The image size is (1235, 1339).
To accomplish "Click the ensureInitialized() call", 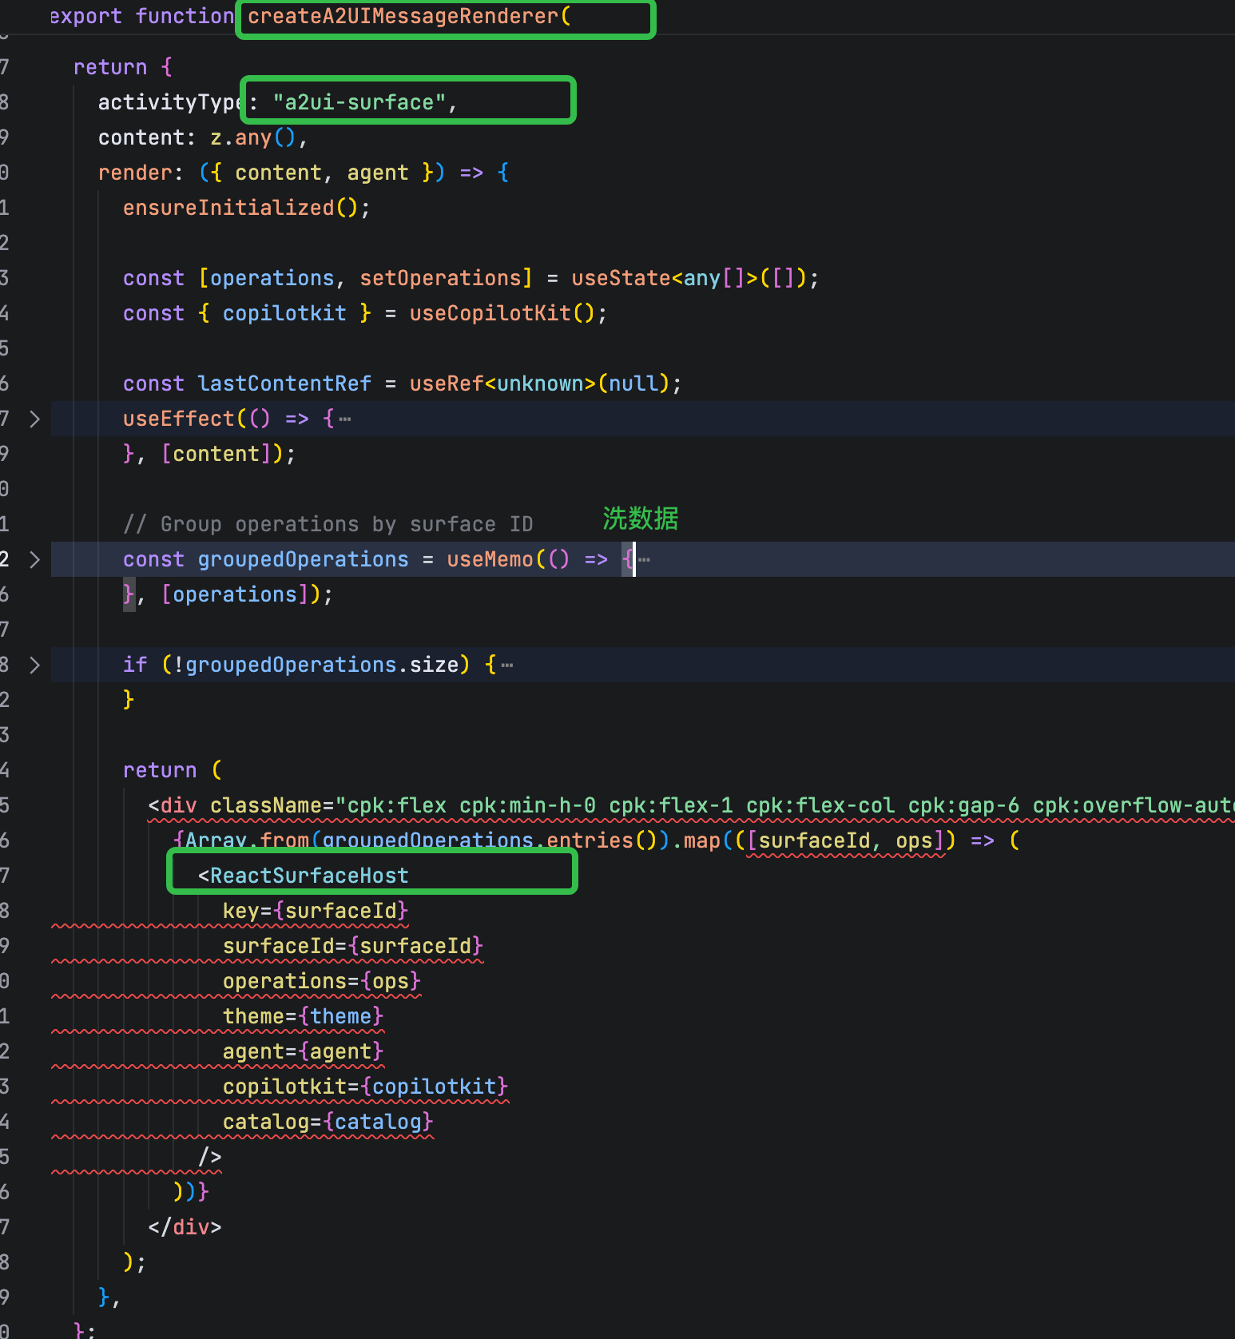I will click(x=240, y=208).
